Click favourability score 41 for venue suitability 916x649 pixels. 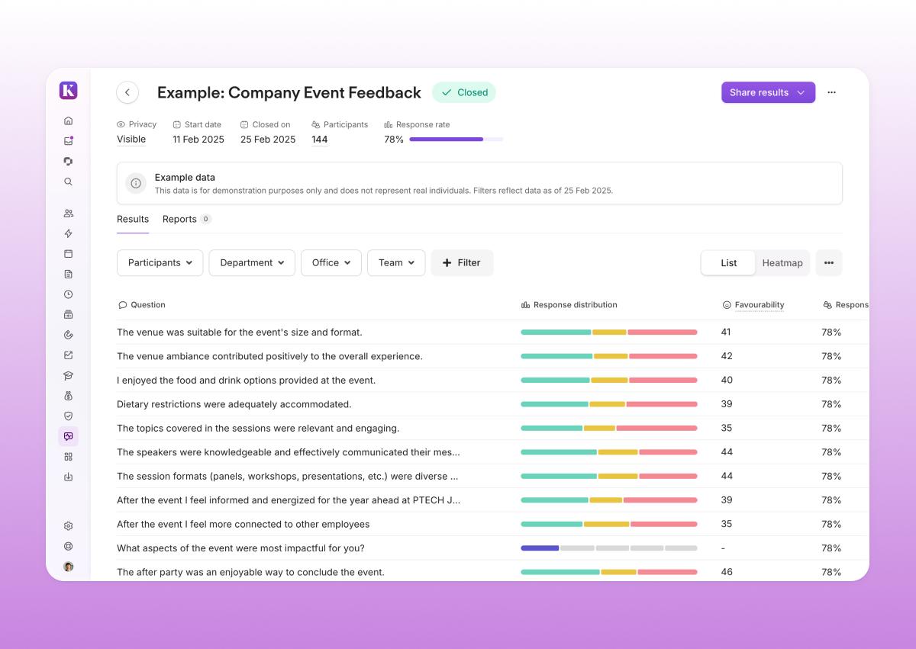[726, 333]
